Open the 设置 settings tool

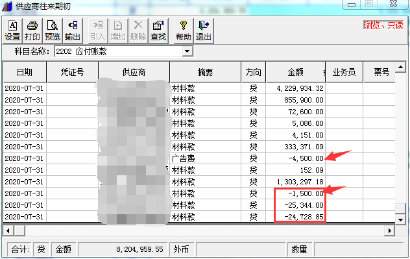(12, 31)
